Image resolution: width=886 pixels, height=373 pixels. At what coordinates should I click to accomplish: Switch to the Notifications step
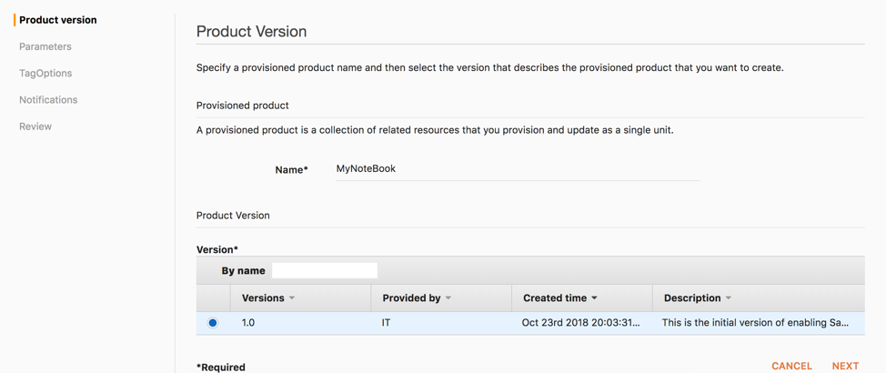click(48, 100)
